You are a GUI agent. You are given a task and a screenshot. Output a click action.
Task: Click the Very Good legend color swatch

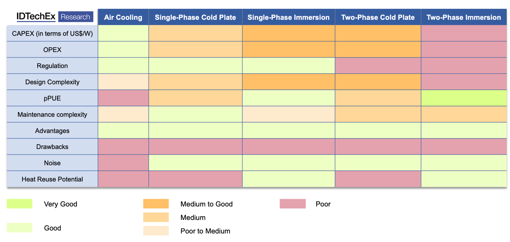tap(20, 204)
